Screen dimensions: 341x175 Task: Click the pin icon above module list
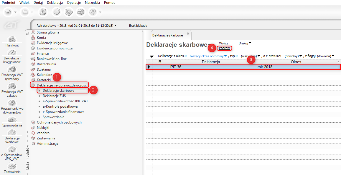click(x=28, y=34)
